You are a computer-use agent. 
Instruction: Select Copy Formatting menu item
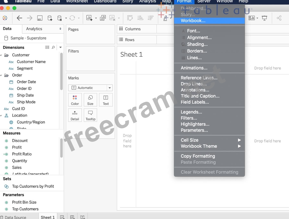pyautogui.click(x=209, y=156)
